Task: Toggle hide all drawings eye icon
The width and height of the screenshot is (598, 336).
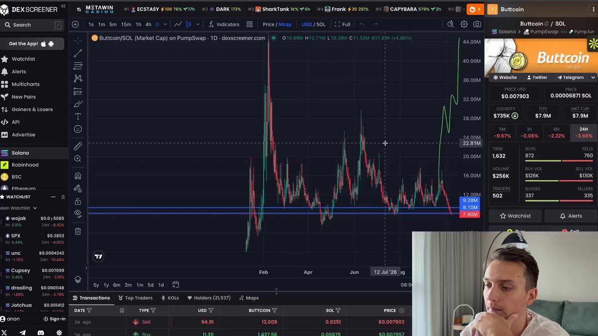Action: (x=78, y=214)
